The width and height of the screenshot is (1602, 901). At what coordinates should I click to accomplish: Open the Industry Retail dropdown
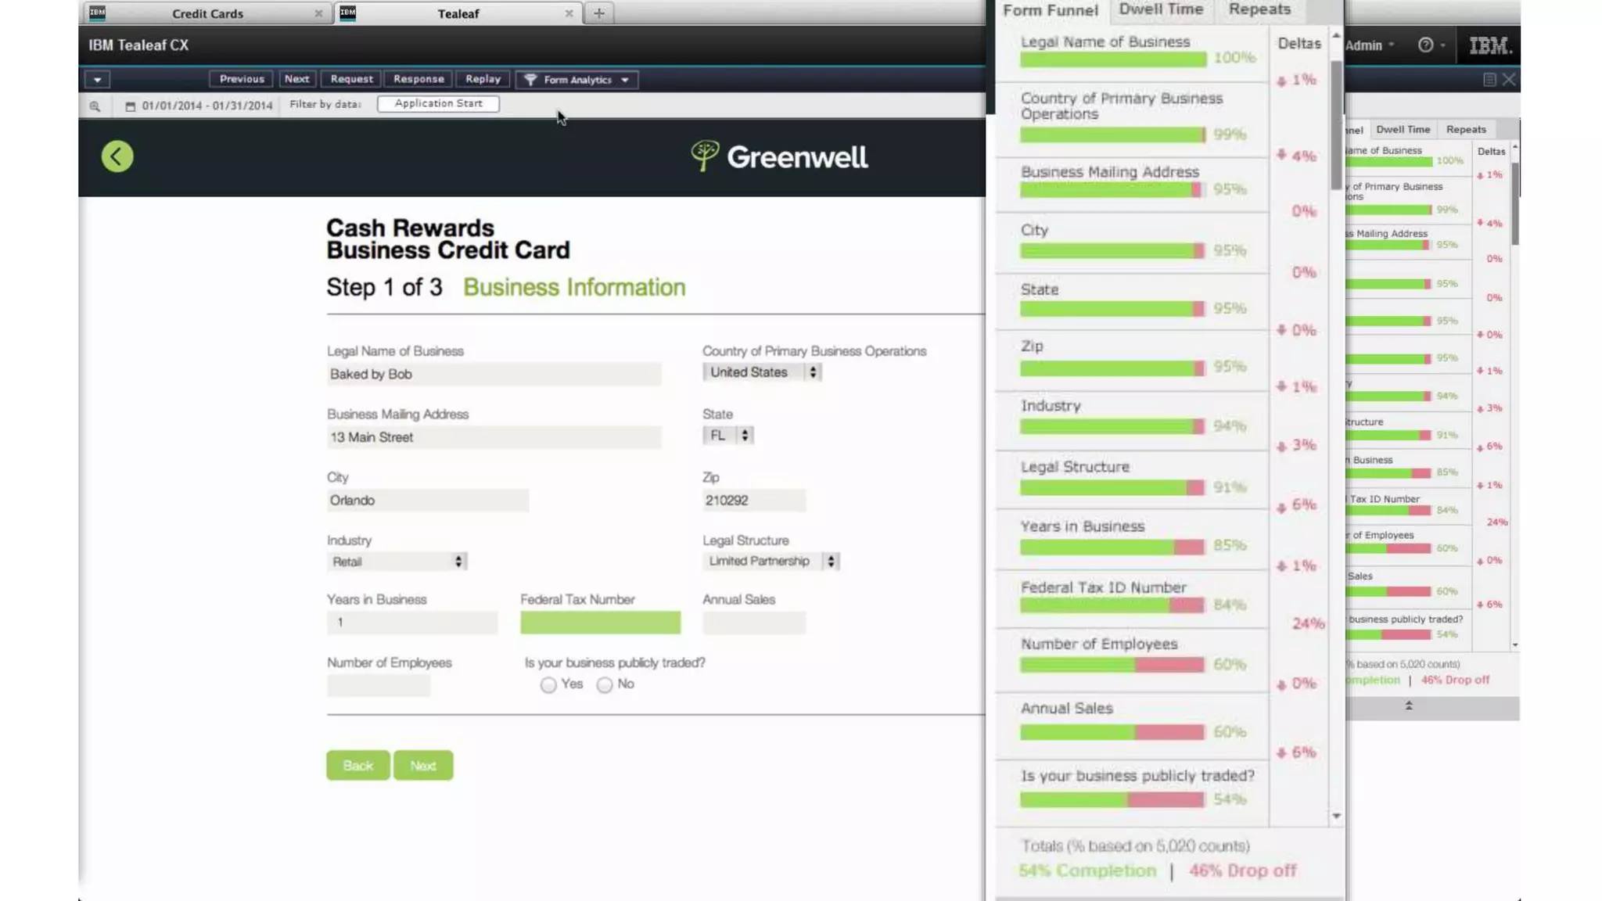397,562
